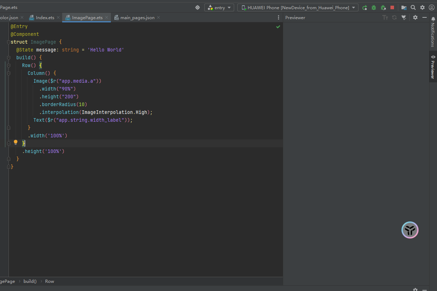This screenshot has height=291, width=437.
Task: Click the 'Hello World' string literal
Action: (x=106, y=50)
